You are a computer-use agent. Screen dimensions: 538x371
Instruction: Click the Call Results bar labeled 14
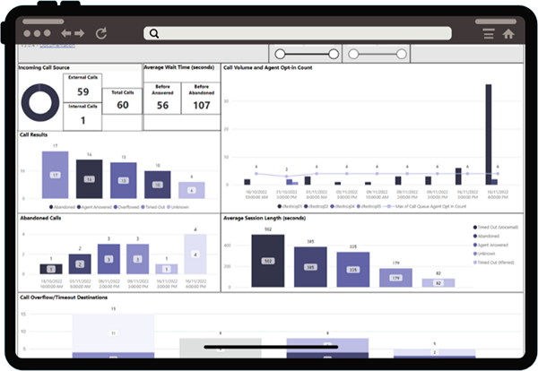pyautogui.click(x=89, y=179)
